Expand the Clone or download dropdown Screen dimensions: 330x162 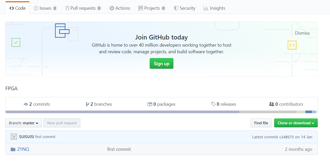[x=296, y=123]
